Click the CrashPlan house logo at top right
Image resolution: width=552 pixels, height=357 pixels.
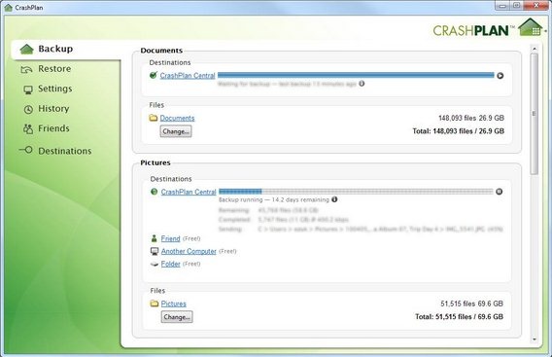(x=531, y=27)
